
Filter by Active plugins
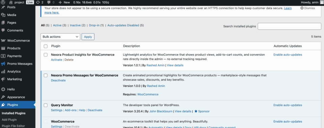(57, 25)
